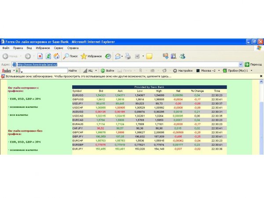Image resolution: width=264 pixels, height=198 pixels.
Task: Click the '% Change' column header
Action: [197, 91]
